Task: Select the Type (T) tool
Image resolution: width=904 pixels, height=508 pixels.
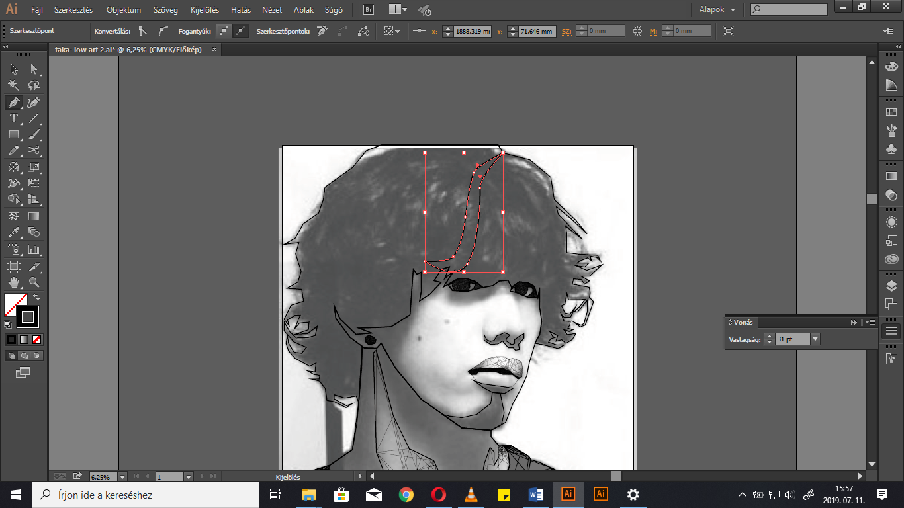Action: pyautogui.click(x=13, y=118)
